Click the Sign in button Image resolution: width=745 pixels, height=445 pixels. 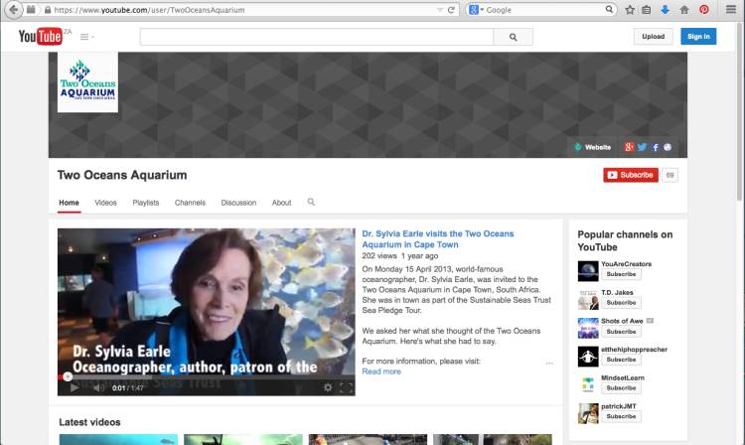tap(698, 37)
